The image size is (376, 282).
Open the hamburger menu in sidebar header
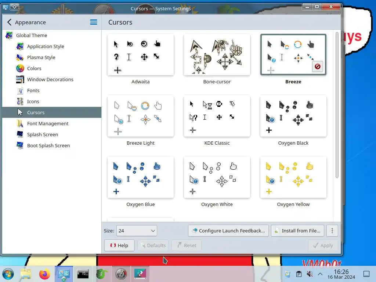click(x=94, y=22)
